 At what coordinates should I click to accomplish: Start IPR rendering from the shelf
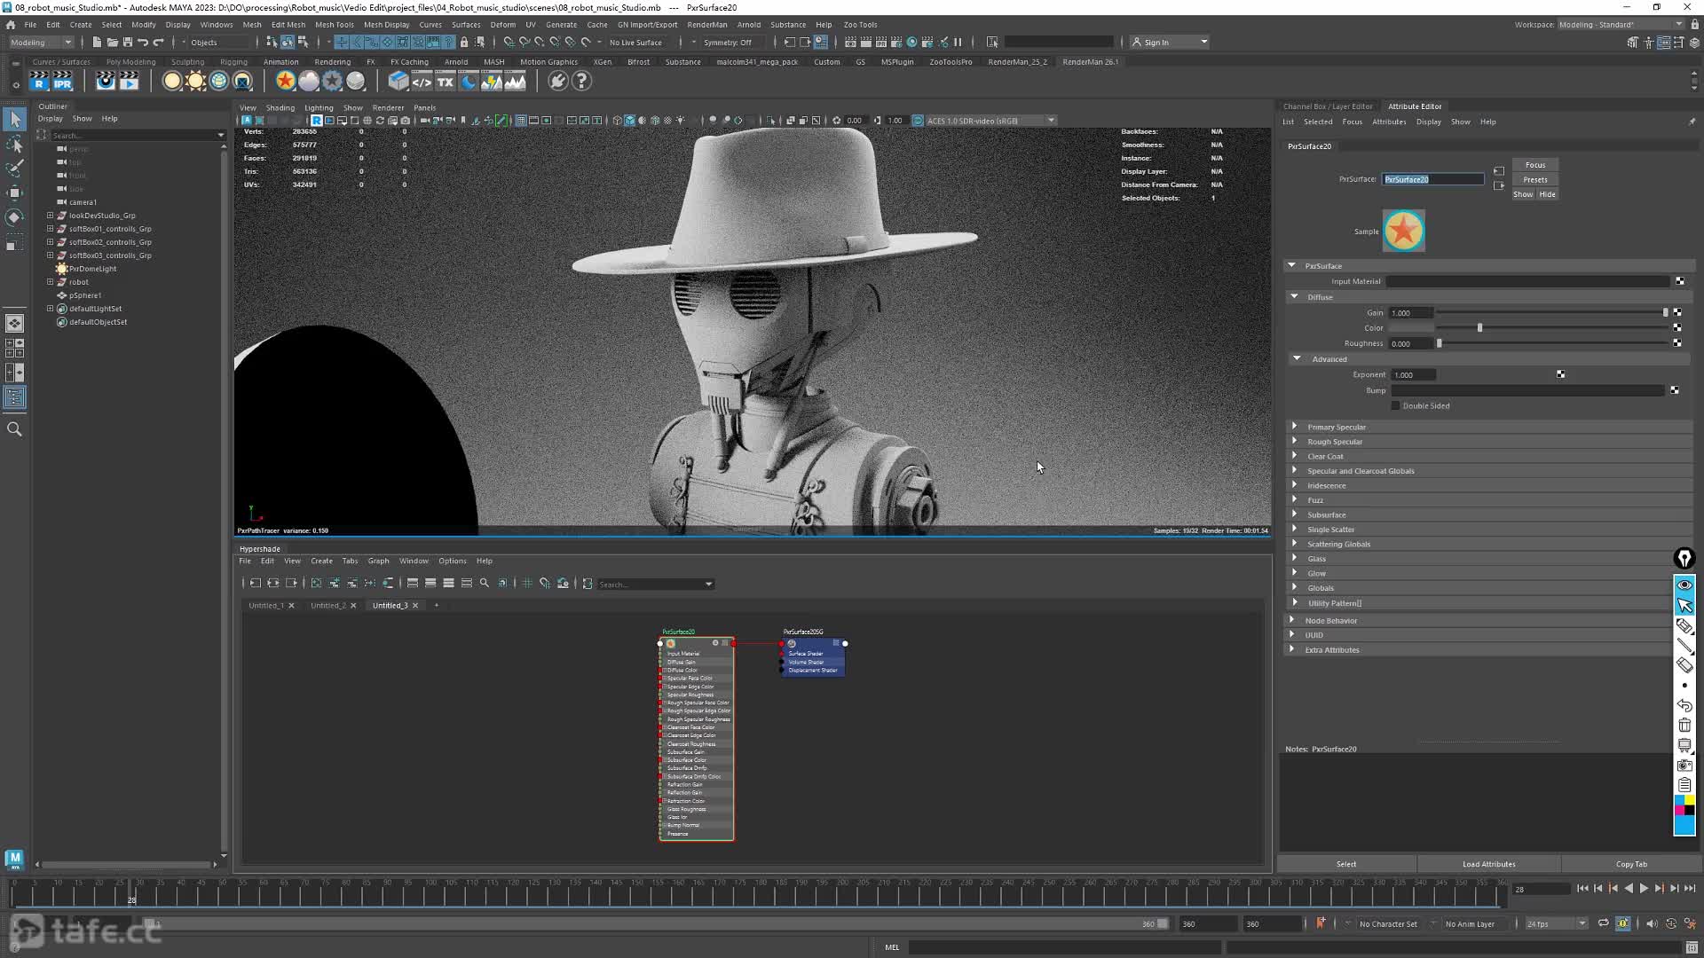pos(62,82)
